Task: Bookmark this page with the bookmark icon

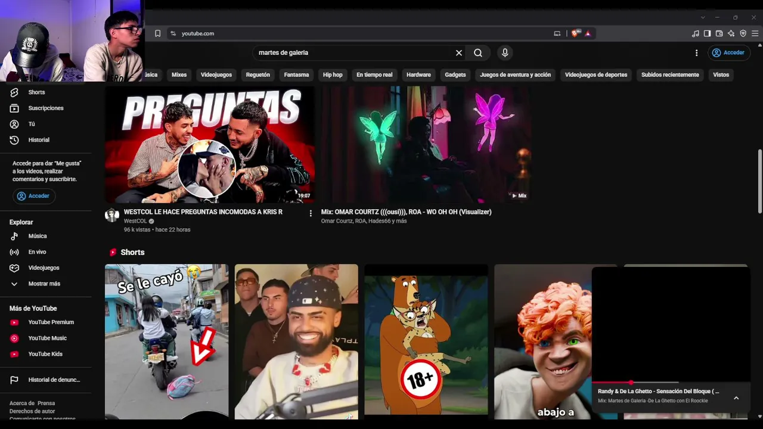Action: click(x=157, y=33)
